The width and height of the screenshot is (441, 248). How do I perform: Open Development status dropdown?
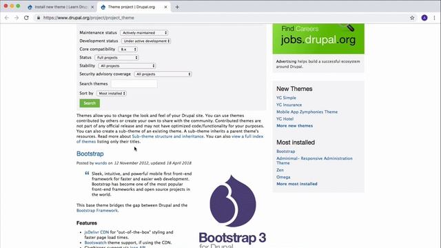pos(146,41)
